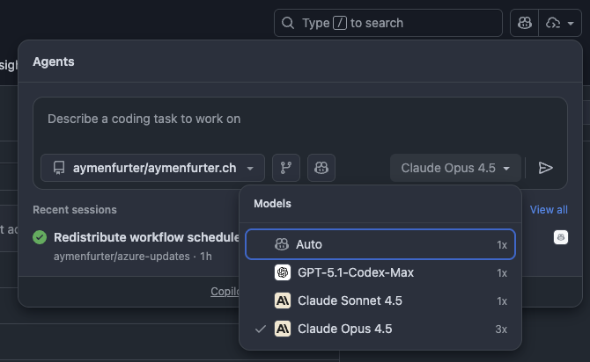Image resolution: width=590 pixels, height=362 pixels.
Task: Click the checkmark beside Claude Opus 4.5
Action: pos(261,329)
